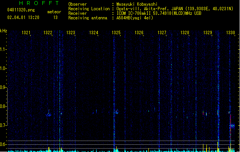Click the meteor count label
Image resolution: width=240 pixels, height=152 pixels.
coord(54,12)
